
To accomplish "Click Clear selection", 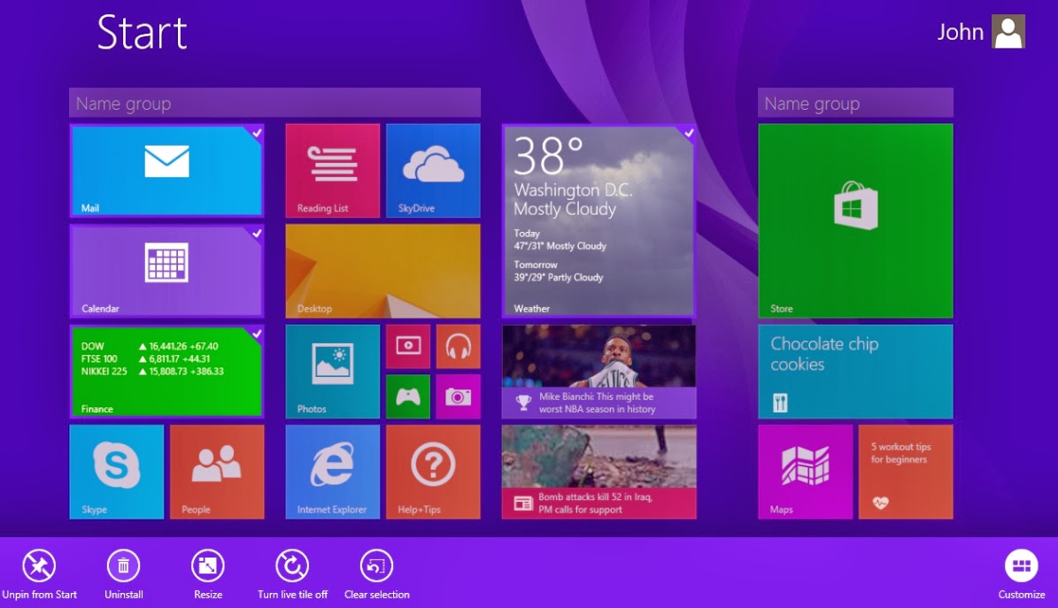I will point(376,574).
